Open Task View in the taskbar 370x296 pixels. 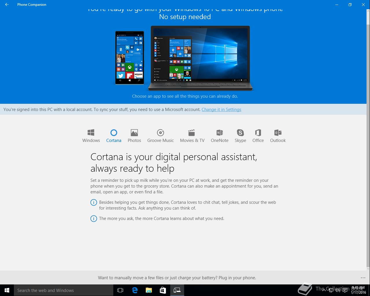(120, 290)
